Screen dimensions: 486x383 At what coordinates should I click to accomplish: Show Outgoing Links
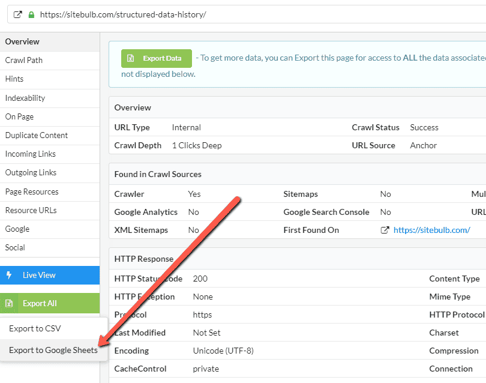click(50, 173)
